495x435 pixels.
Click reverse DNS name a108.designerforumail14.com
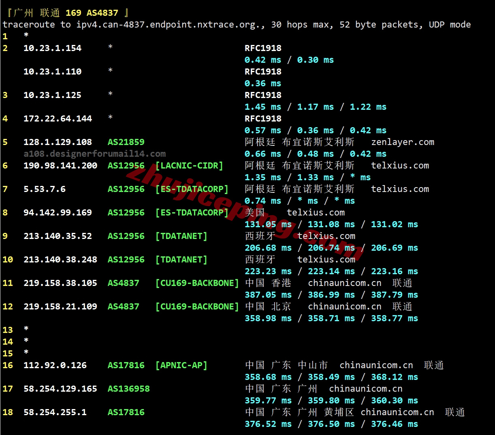point(94,154)
